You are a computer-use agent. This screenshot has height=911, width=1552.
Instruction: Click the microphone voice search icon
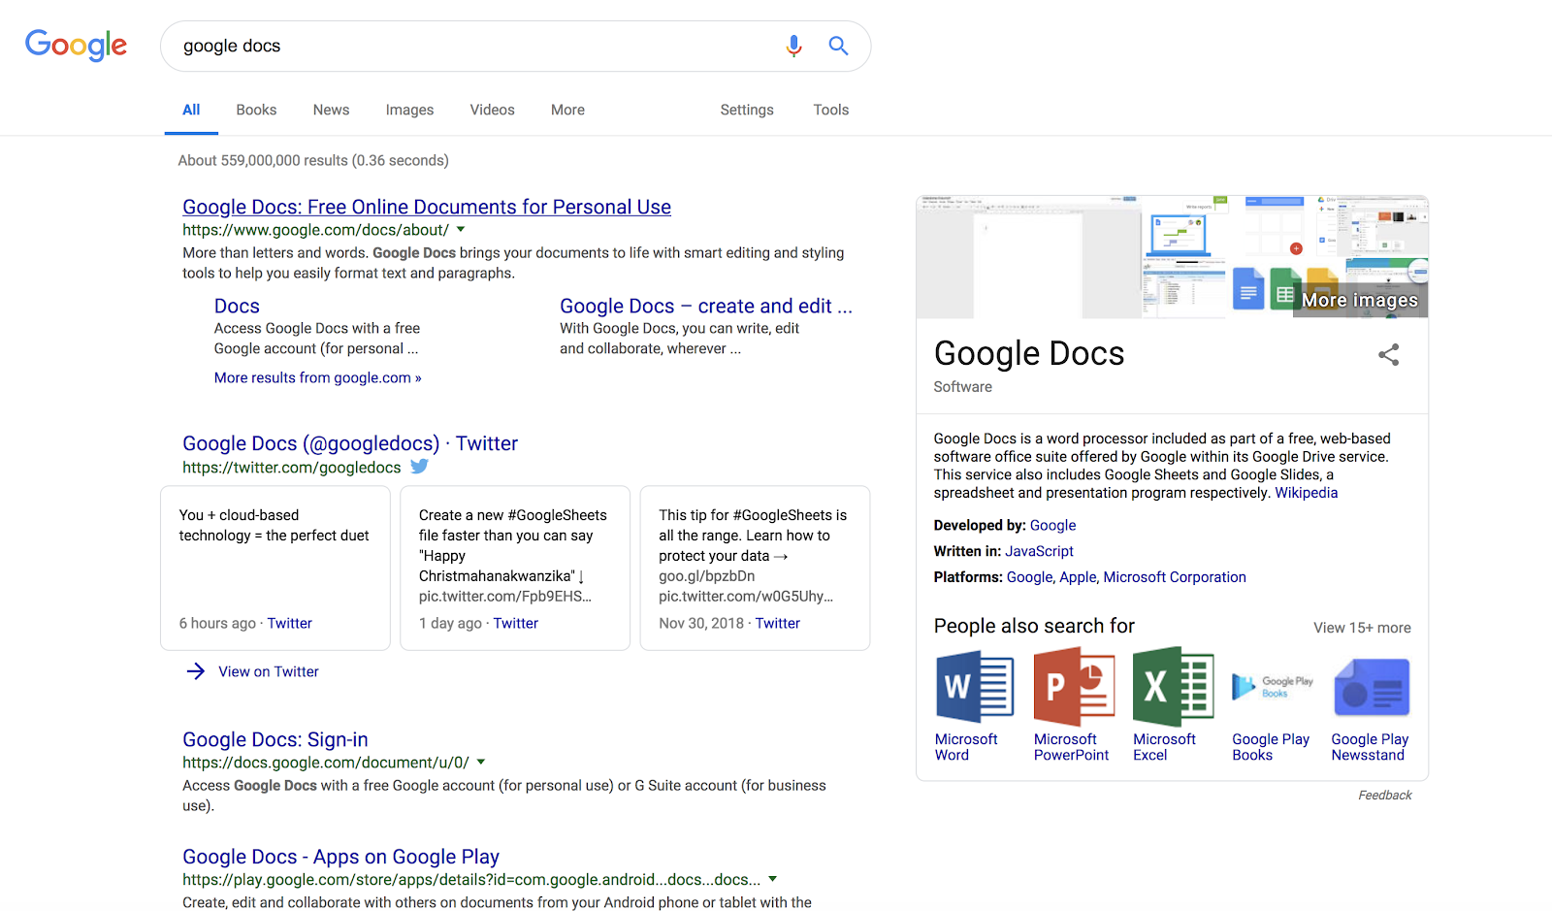click(x=793, y=46)
